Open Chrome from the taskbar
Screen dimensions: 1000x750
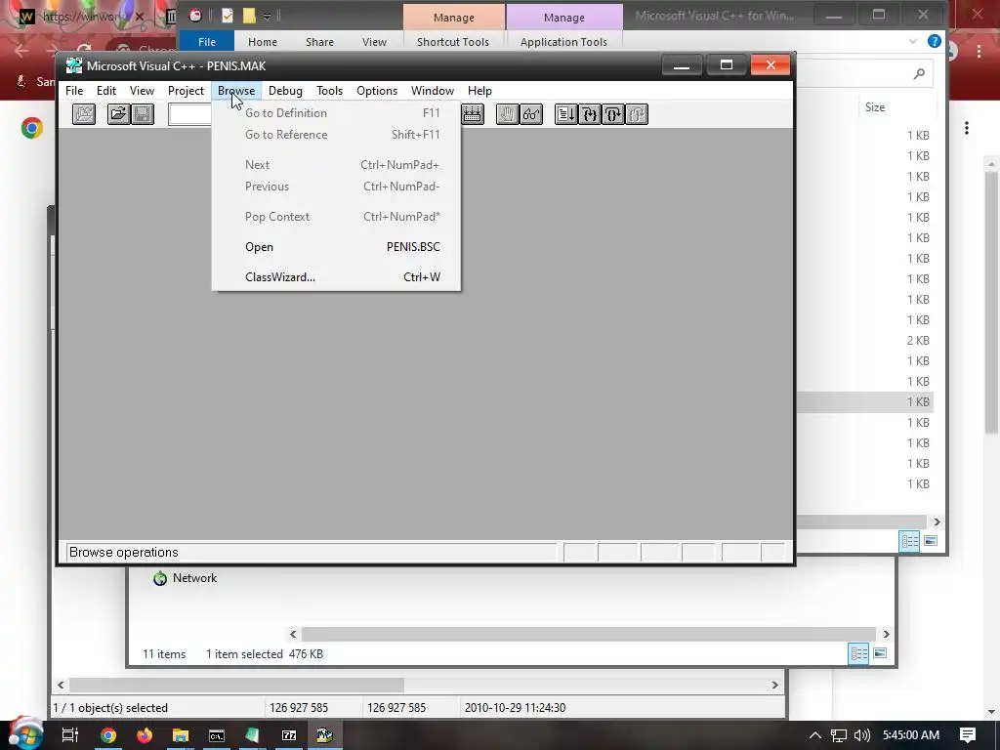coord(108,735)
